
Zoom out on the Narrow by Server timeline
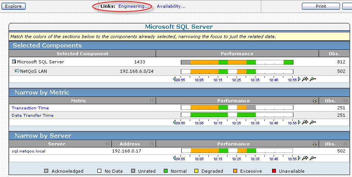coord(312,158)
